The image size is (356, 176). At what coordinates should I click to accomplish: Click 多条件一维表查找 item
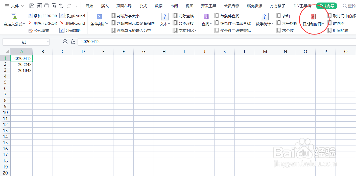232,23
